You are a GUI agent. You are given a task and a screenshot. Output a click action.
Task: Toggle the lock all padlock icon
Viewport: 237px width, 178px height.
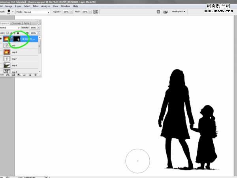[x=18, y=33]
